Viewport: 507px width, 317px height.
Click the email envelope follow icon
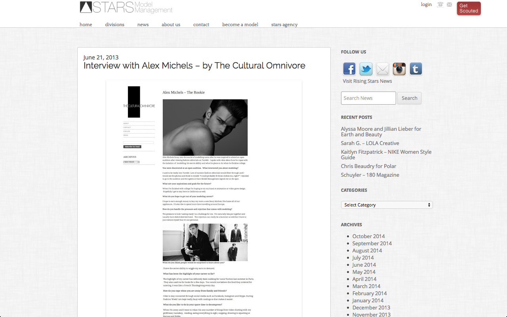(383, 69)
